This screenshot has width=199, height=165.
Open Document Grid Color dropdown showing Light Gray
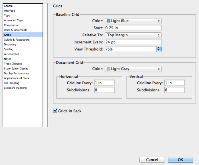(x=133, y=69)
